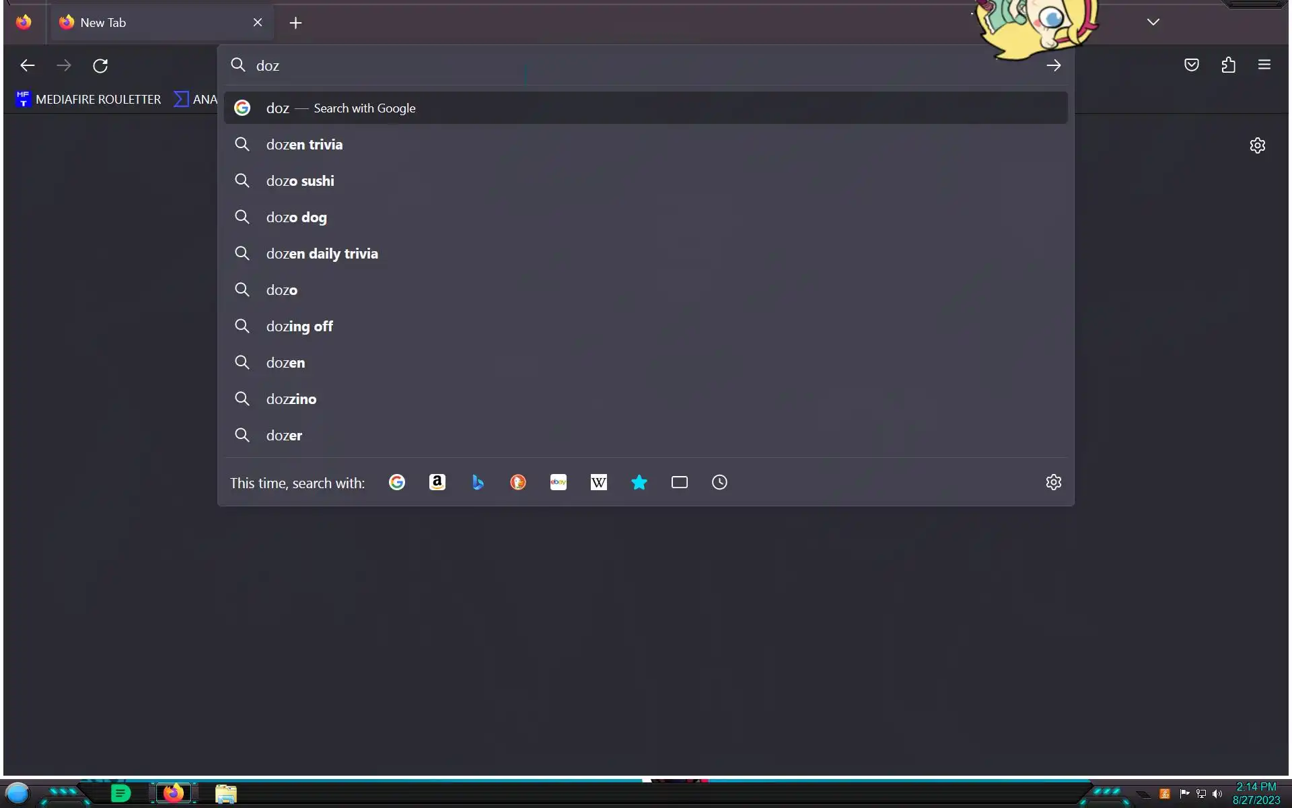Open search settings gear in the dropdown
1292x808 pixels.
click(1054, 482)
